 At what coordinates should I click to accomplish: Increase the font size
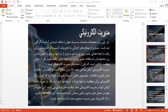point(55,11)
